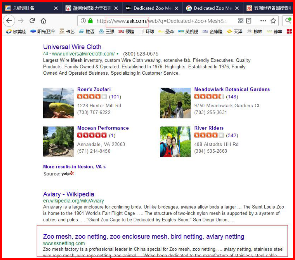Open the Aviary - Wikipedia result
Viewport: 295px width, 260px height.
pos(68,194)
